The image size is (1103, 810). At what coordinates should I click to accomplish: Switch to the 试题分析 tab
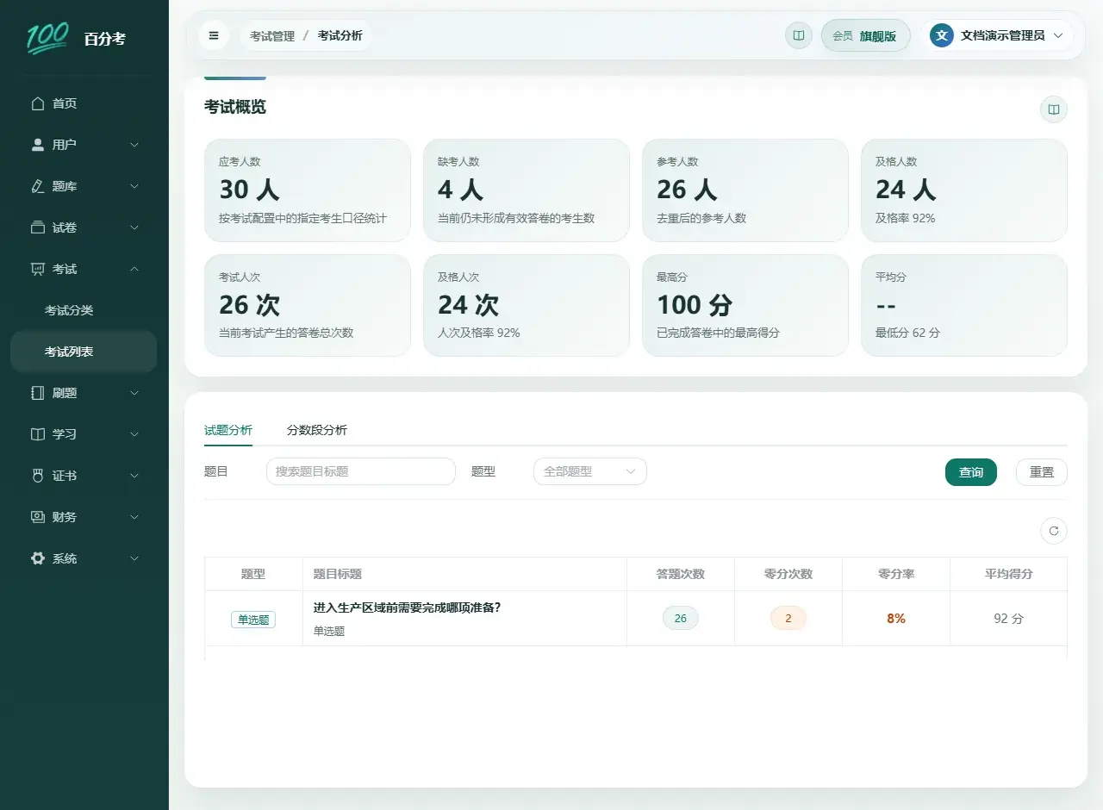[228, 430]
